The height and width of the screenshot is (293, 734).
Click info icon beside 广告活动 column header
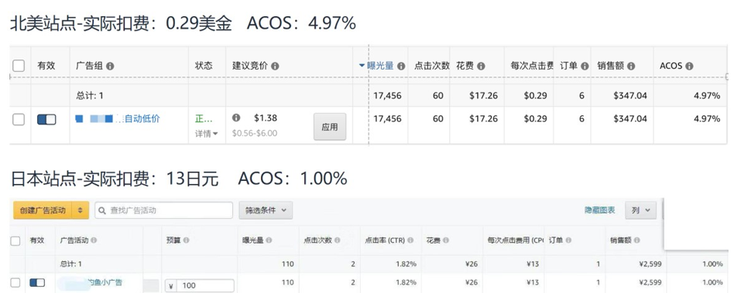[x=94, y=240]
